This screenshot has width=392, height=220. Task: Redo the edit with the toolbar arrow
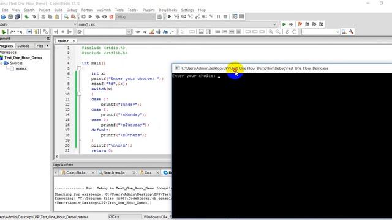click(x=34, y=16)
